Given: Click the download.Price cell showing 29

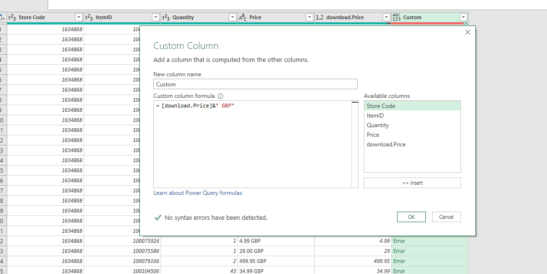Looking at the screenshot, I should (x=353, y=251).
